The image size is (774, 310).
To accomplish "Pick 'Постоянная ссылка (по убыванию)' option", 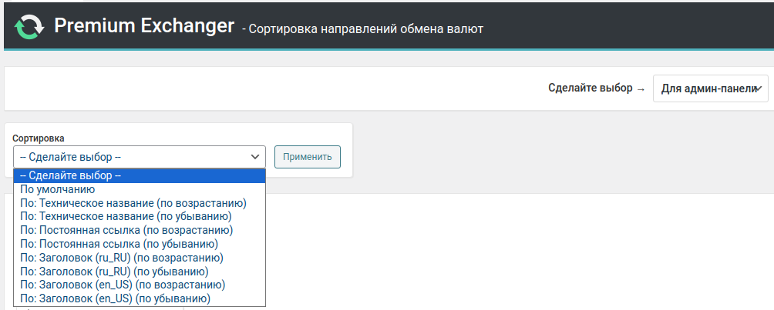I will click(140, 244).
